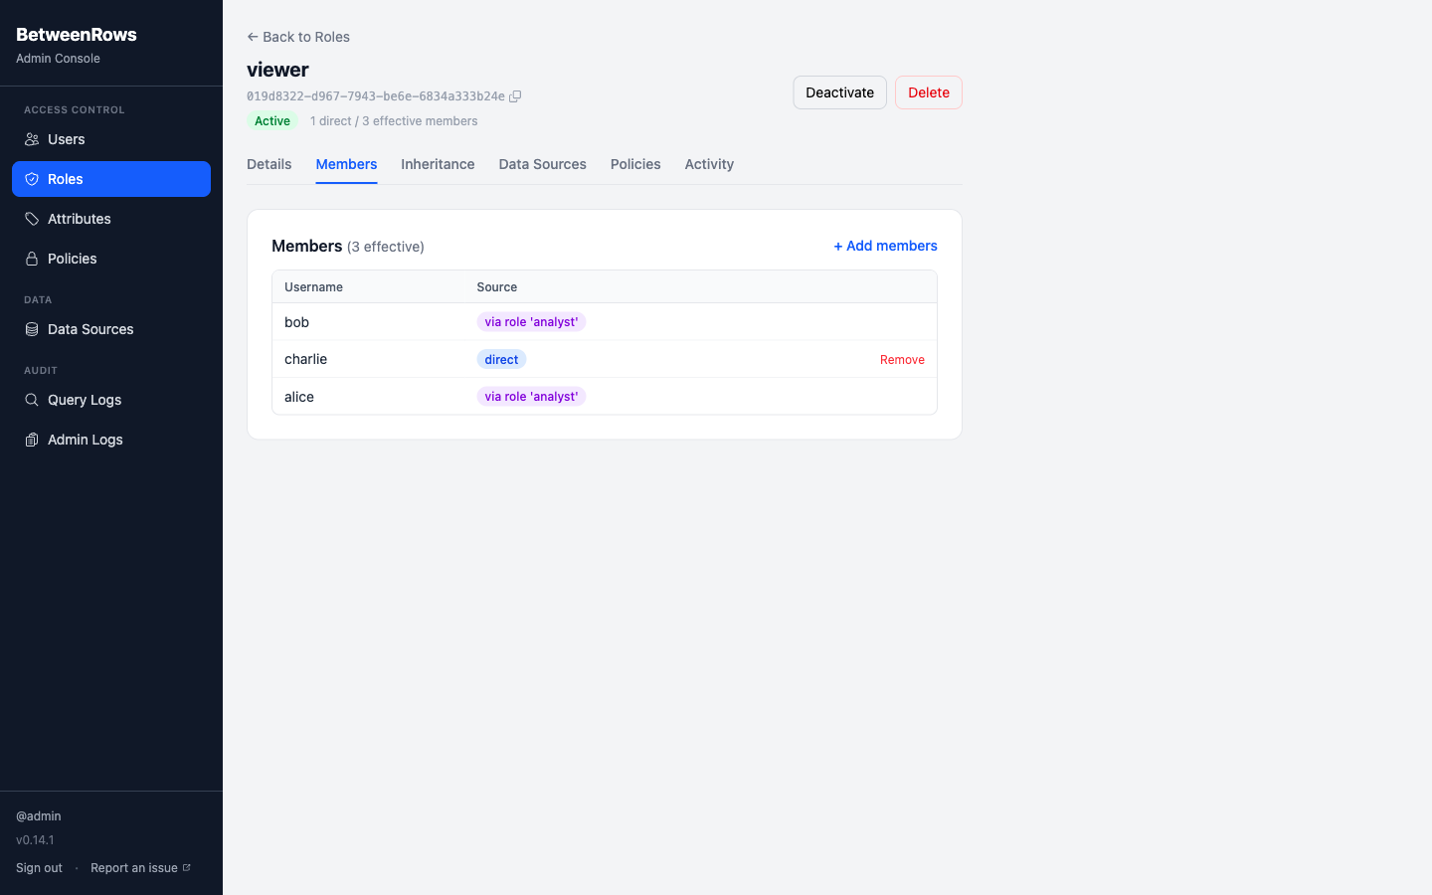1432x895 pixels.
Task: Copy the role ID using the copy icon
Action: (x=515, y=96)
